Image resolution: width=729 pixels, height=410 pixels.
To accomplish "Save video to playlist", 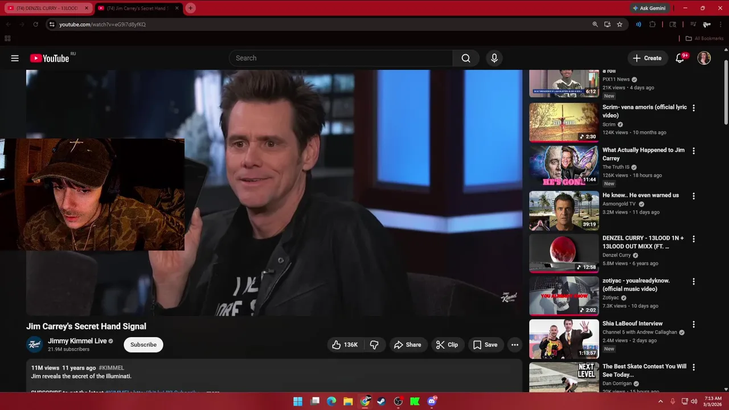I will pyautogui.click(x=485, y=345).
